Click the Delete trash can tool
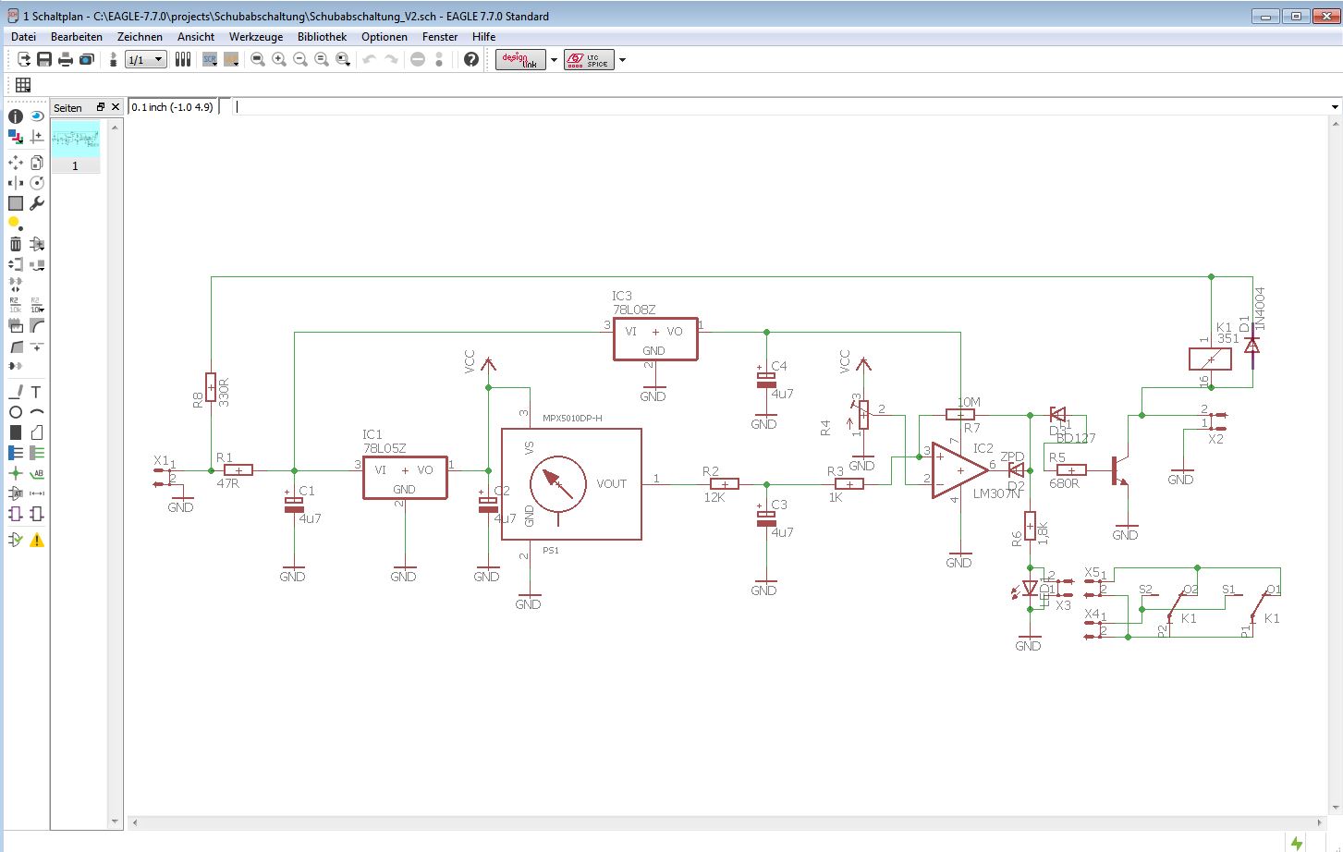The width and height of the screenshot is (1343, 852). click(x=16, y=244)
